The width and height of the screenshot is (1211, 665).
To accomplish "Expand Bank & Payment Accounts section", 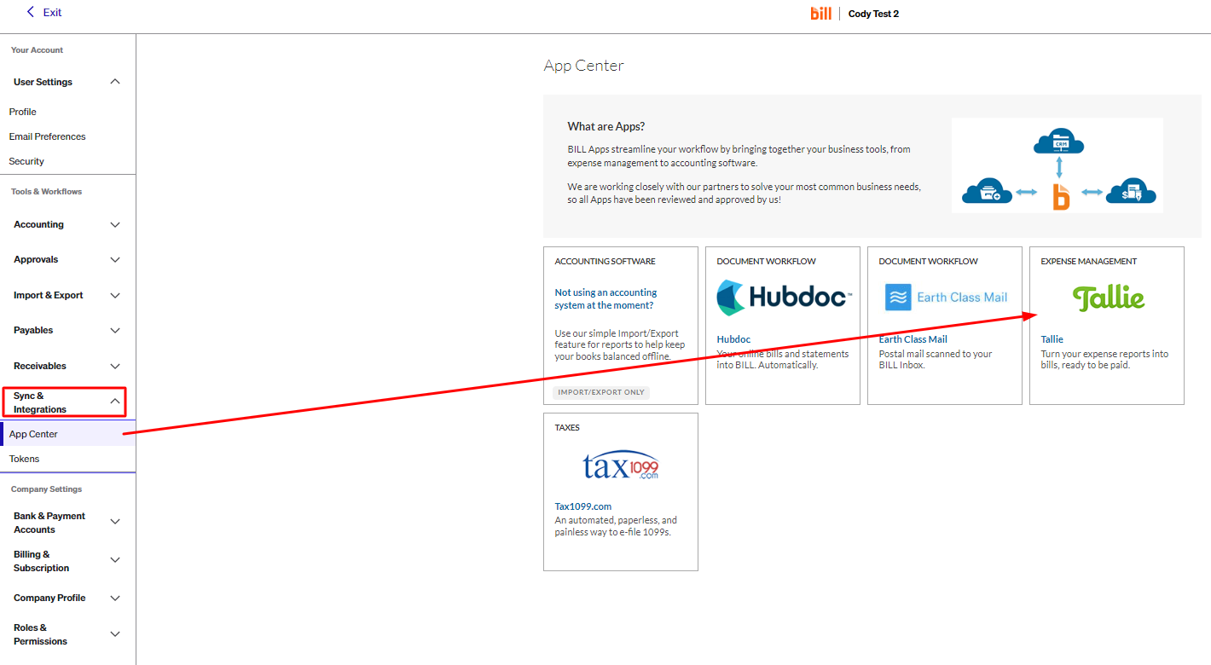I will coord(115,522).
